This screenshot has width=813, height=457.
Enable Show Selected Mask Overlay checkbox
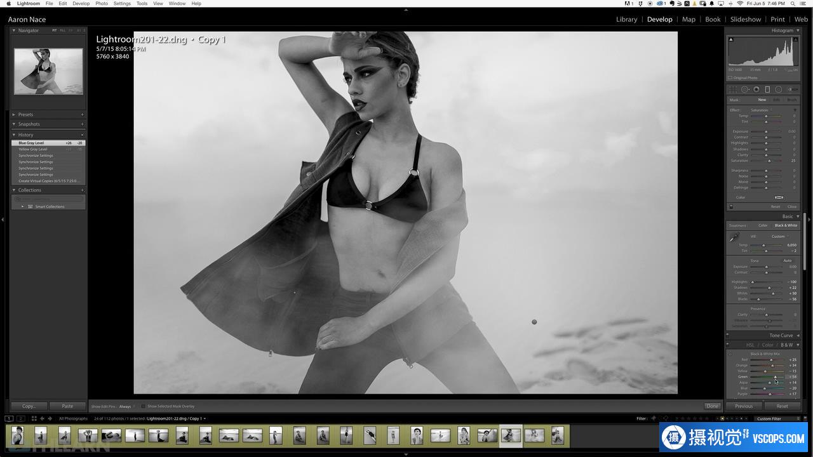144,406
